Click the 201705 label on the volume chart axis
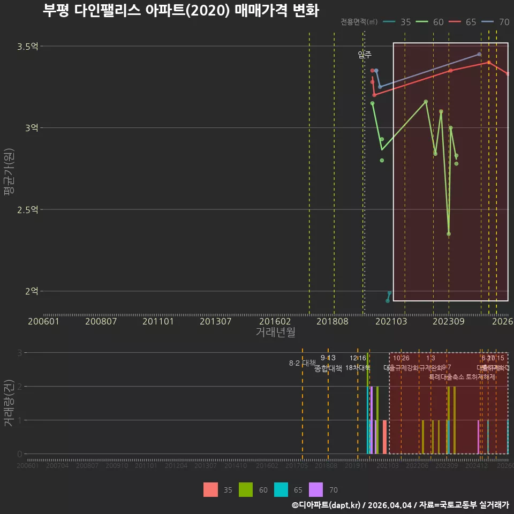Screen dimensions: 514x514 pos(296,465)
